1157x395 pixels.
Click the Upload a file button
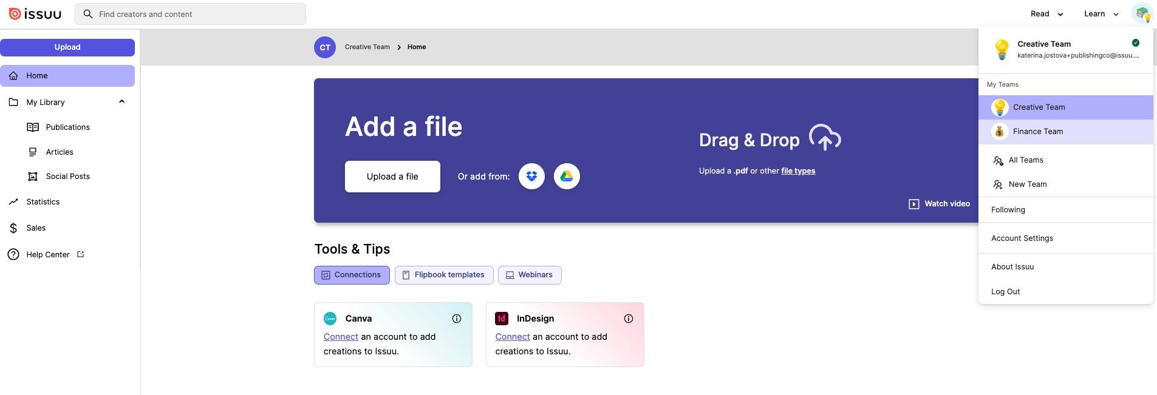pos(392,177)
